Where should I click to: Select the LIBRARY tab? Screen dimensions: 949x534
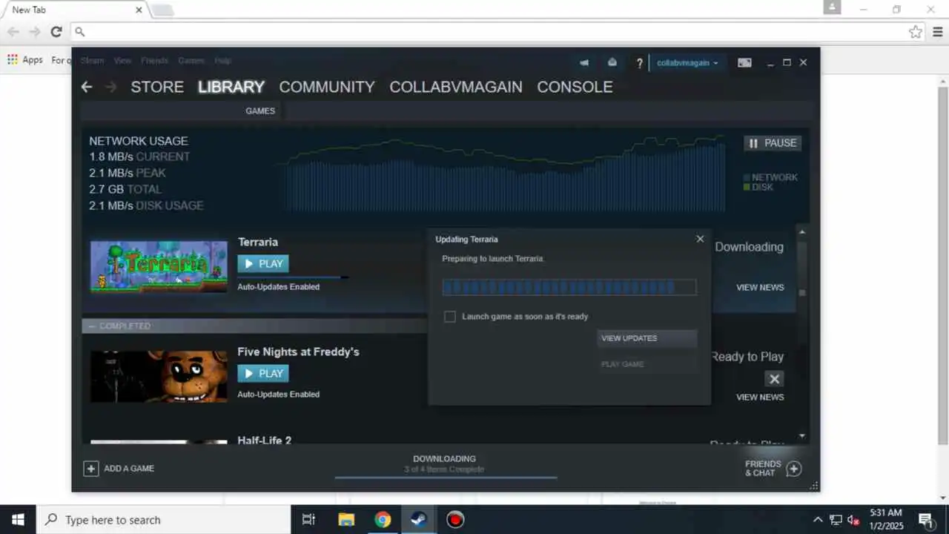point(231,87)
